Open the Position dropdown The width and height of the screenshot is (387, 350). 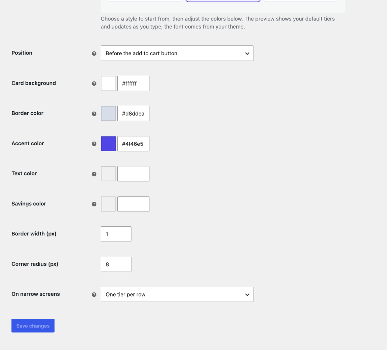pos(177,53)
